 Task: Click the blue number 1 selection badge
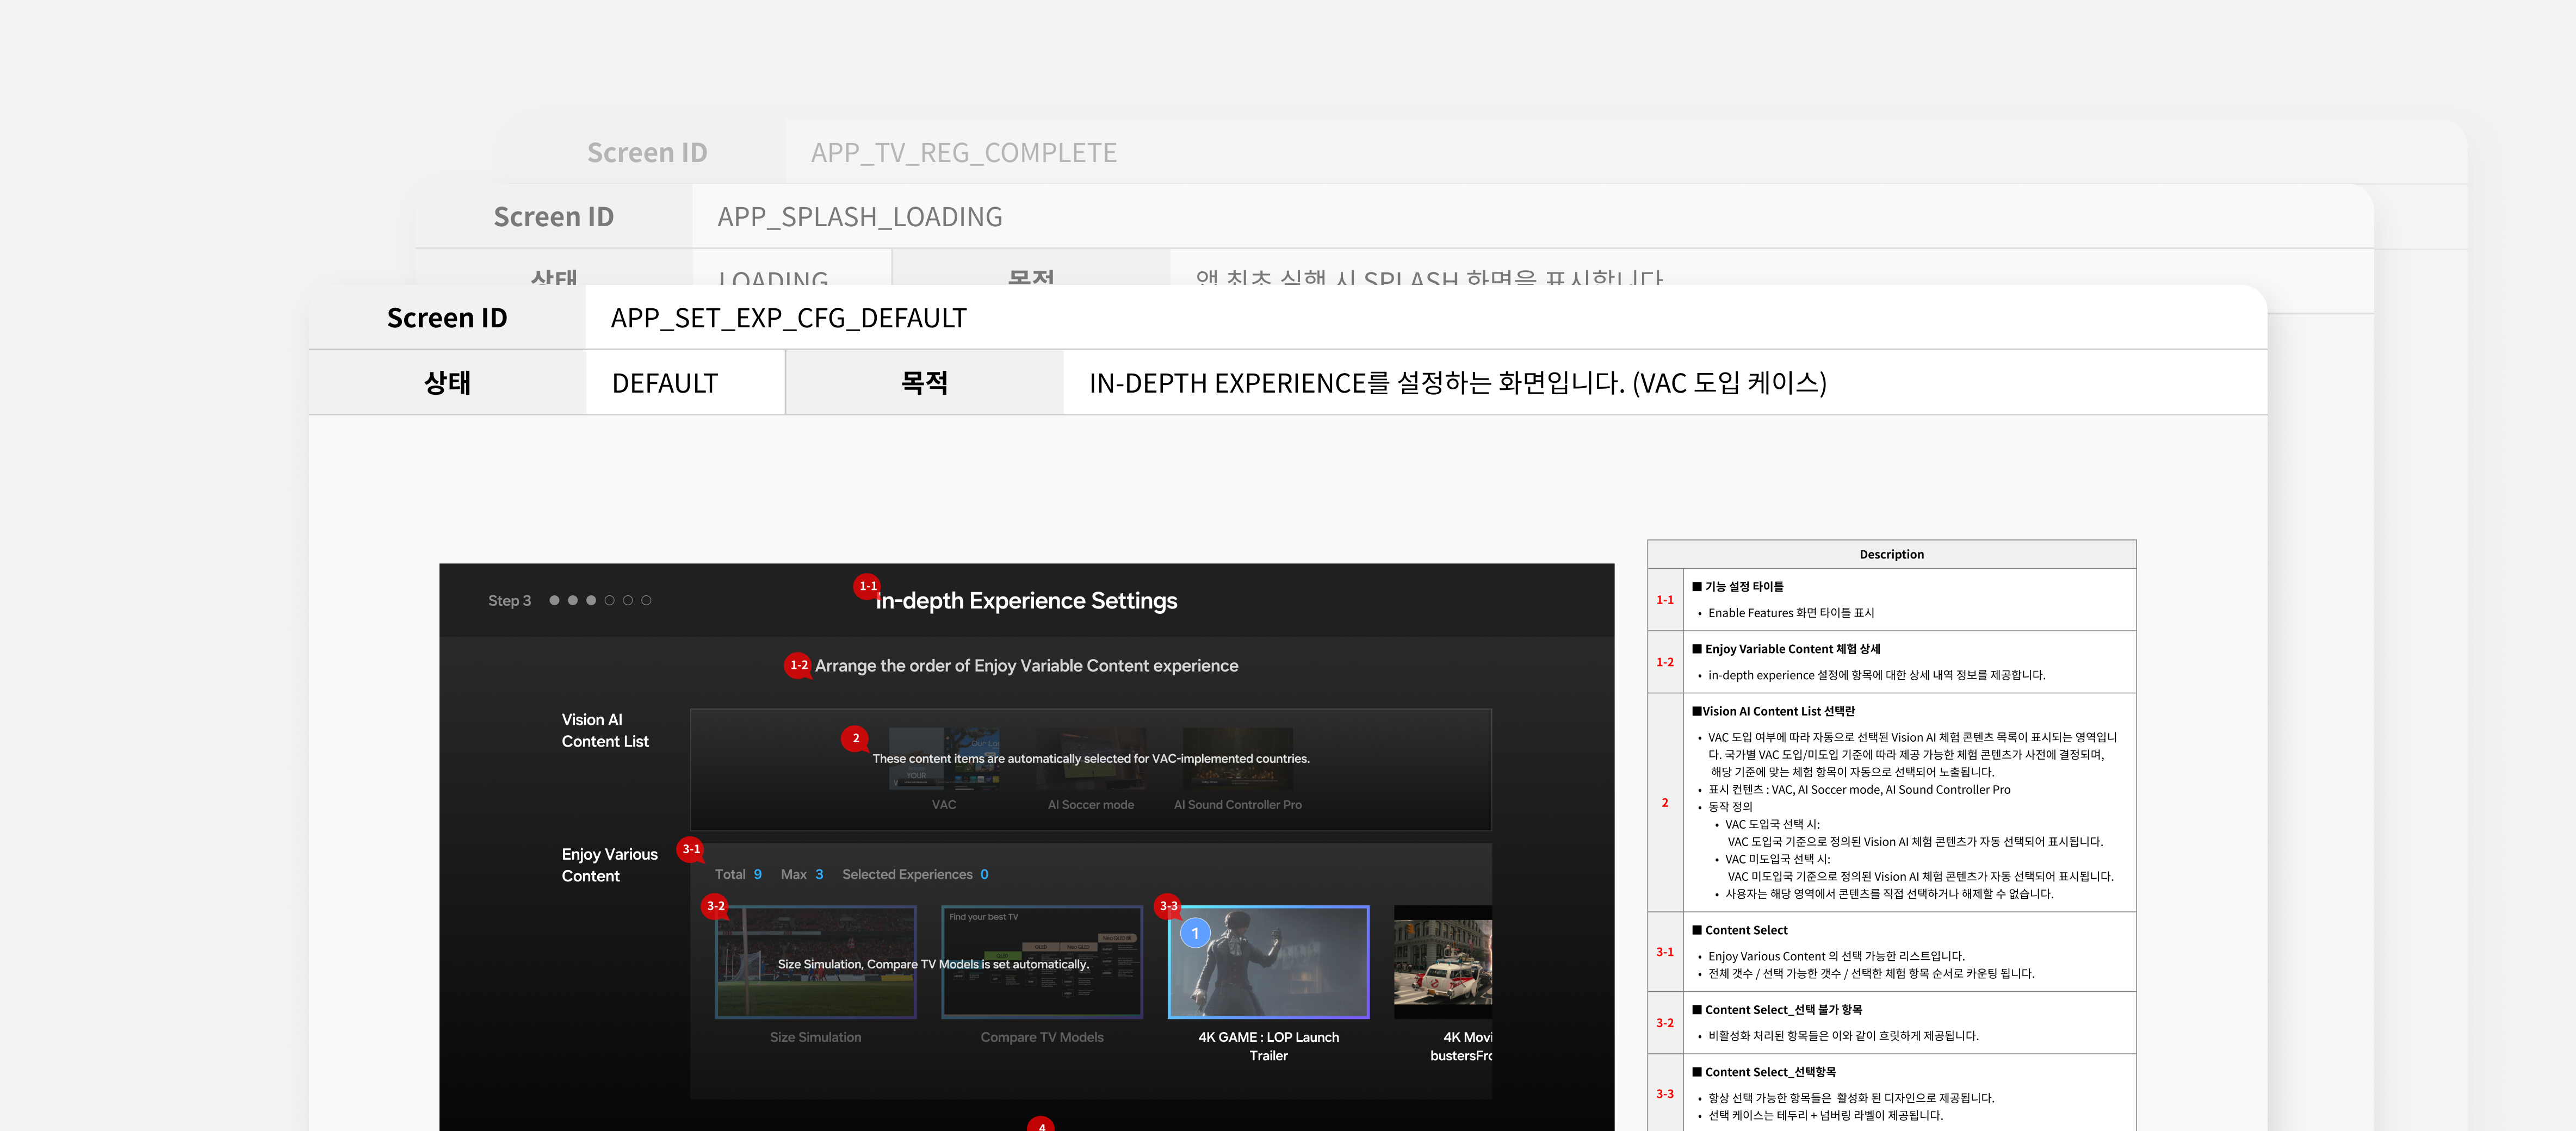pyautogui.click(x=1196, y=932)
